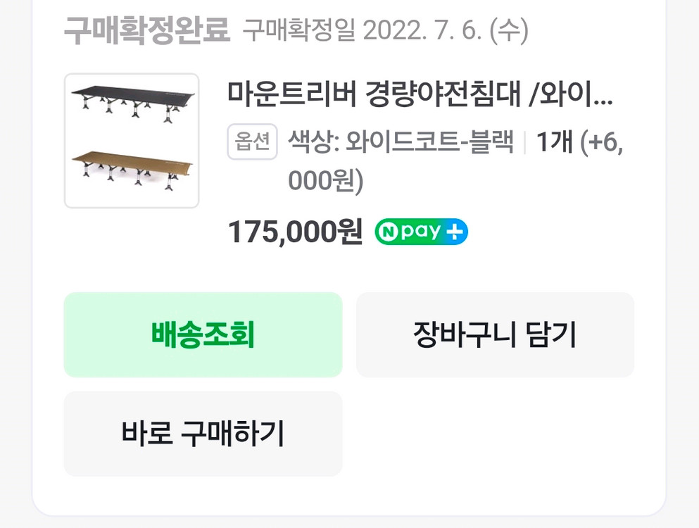Click the tan cot image in the thumbnail
The width and height of the screenshot is (699, 528).
(131, 169)
